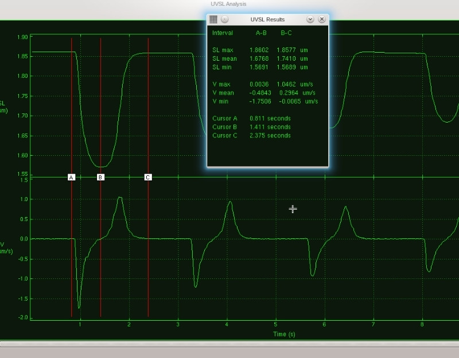Close the UVSL Results window
Viewport: 459px width, 358px height.
pos(322,19)
